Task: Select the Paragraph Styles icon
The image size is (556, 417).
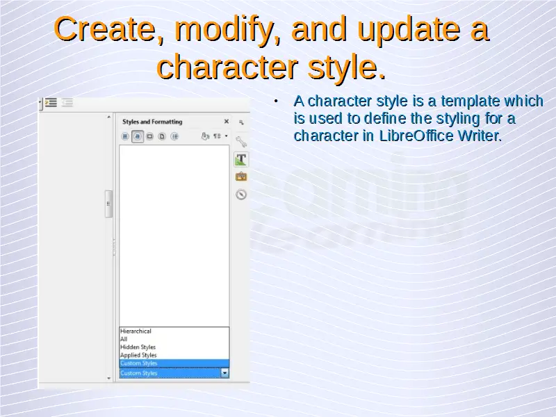Action: coord(126,136)
